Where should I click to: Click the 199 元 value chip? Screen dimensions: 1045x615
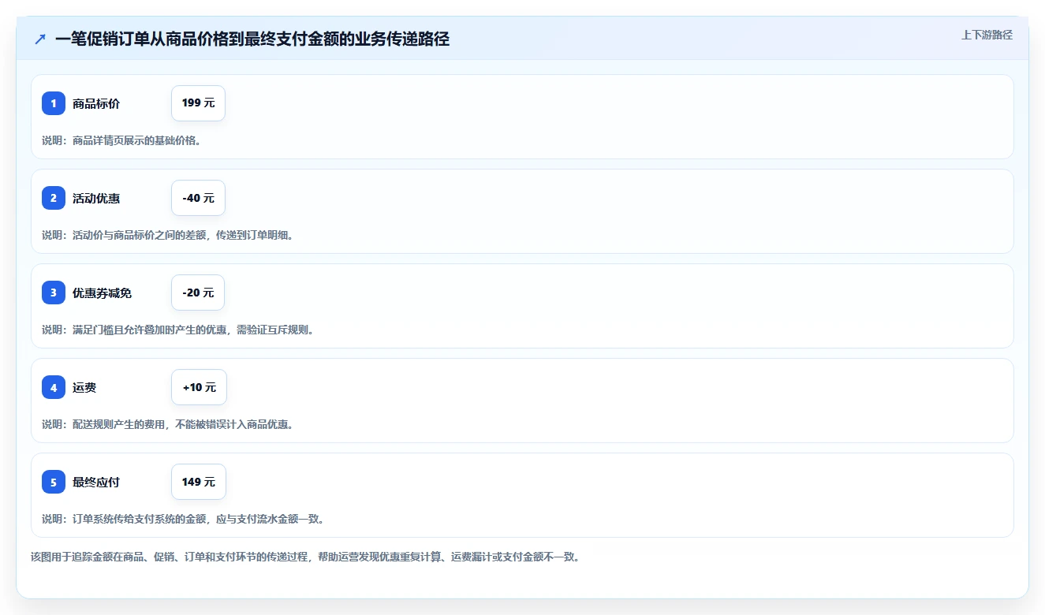click(x=198, y=103)
